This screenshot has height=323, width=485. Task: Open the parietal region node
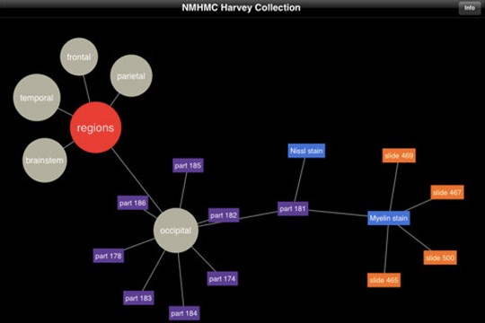tap(131, 75)
